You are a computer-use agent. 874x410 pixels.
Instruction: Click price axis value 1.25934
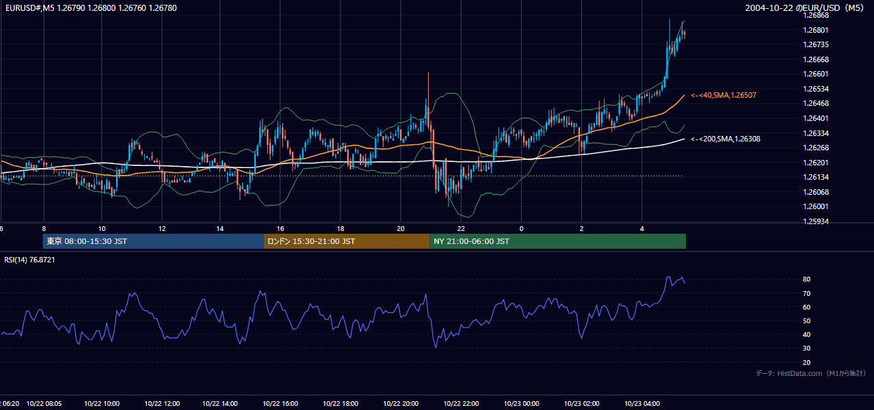pyautogui.click(x=815, y=221)
